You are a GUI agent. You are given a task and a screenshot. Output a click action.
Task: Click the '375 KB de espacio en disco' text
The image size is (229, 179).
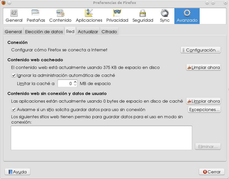[x=131, y=67]
